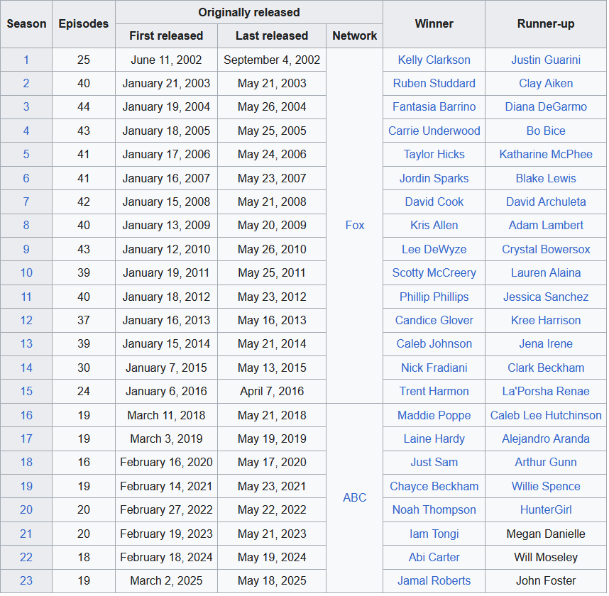Click the Bo Bice link
Viewport: 609px width, 596px height.
(546, 131)
